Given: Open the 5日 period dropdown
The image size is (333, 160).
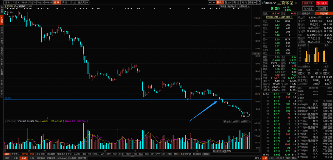Looking at the screenshot, I should 16,2.
